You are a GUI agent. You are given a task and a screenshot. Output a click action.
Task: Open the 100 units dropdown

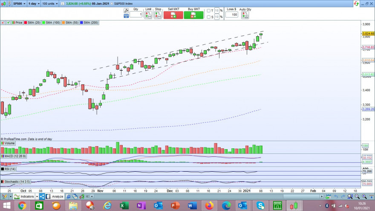pos(50,3)
